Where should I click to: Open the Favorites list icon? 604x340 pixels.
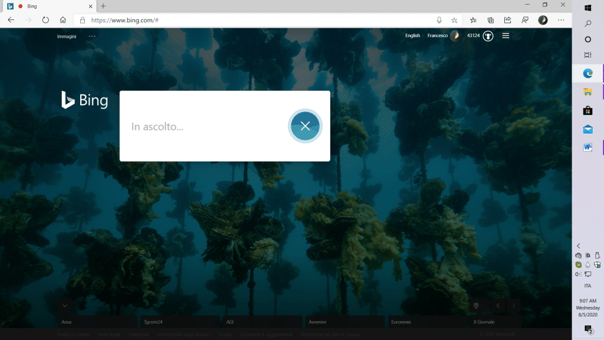[473, 20]
